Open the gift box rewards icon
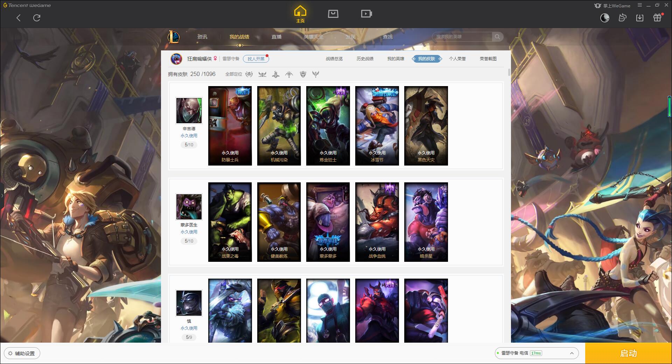This screenshot has width=672, height=364. click(658, 17)
